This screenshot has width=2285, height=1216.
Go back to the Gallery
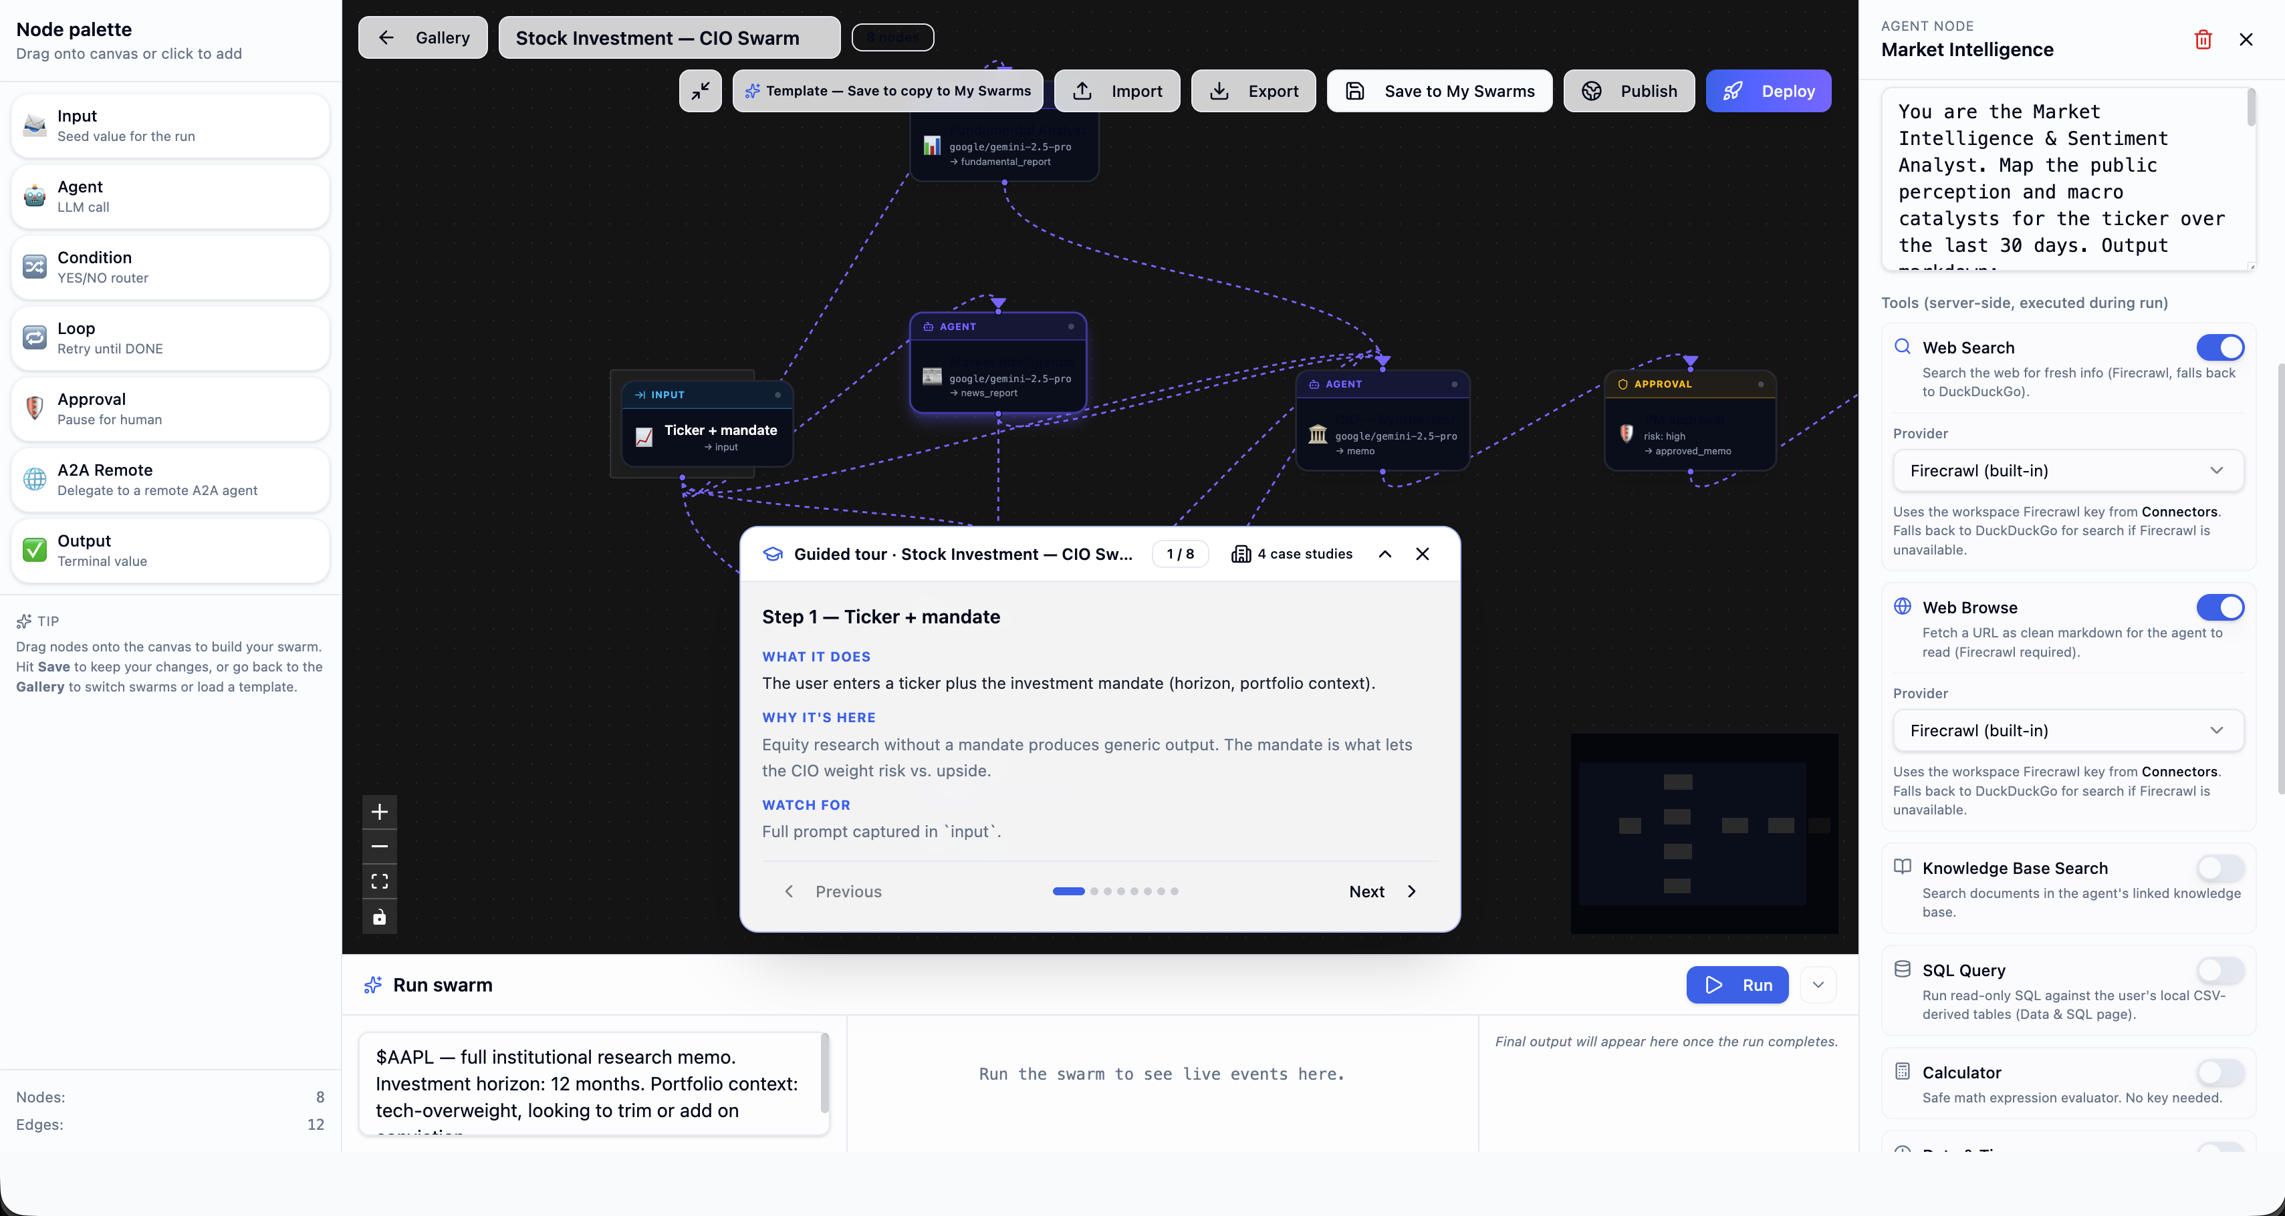click(x=423, y=37)
